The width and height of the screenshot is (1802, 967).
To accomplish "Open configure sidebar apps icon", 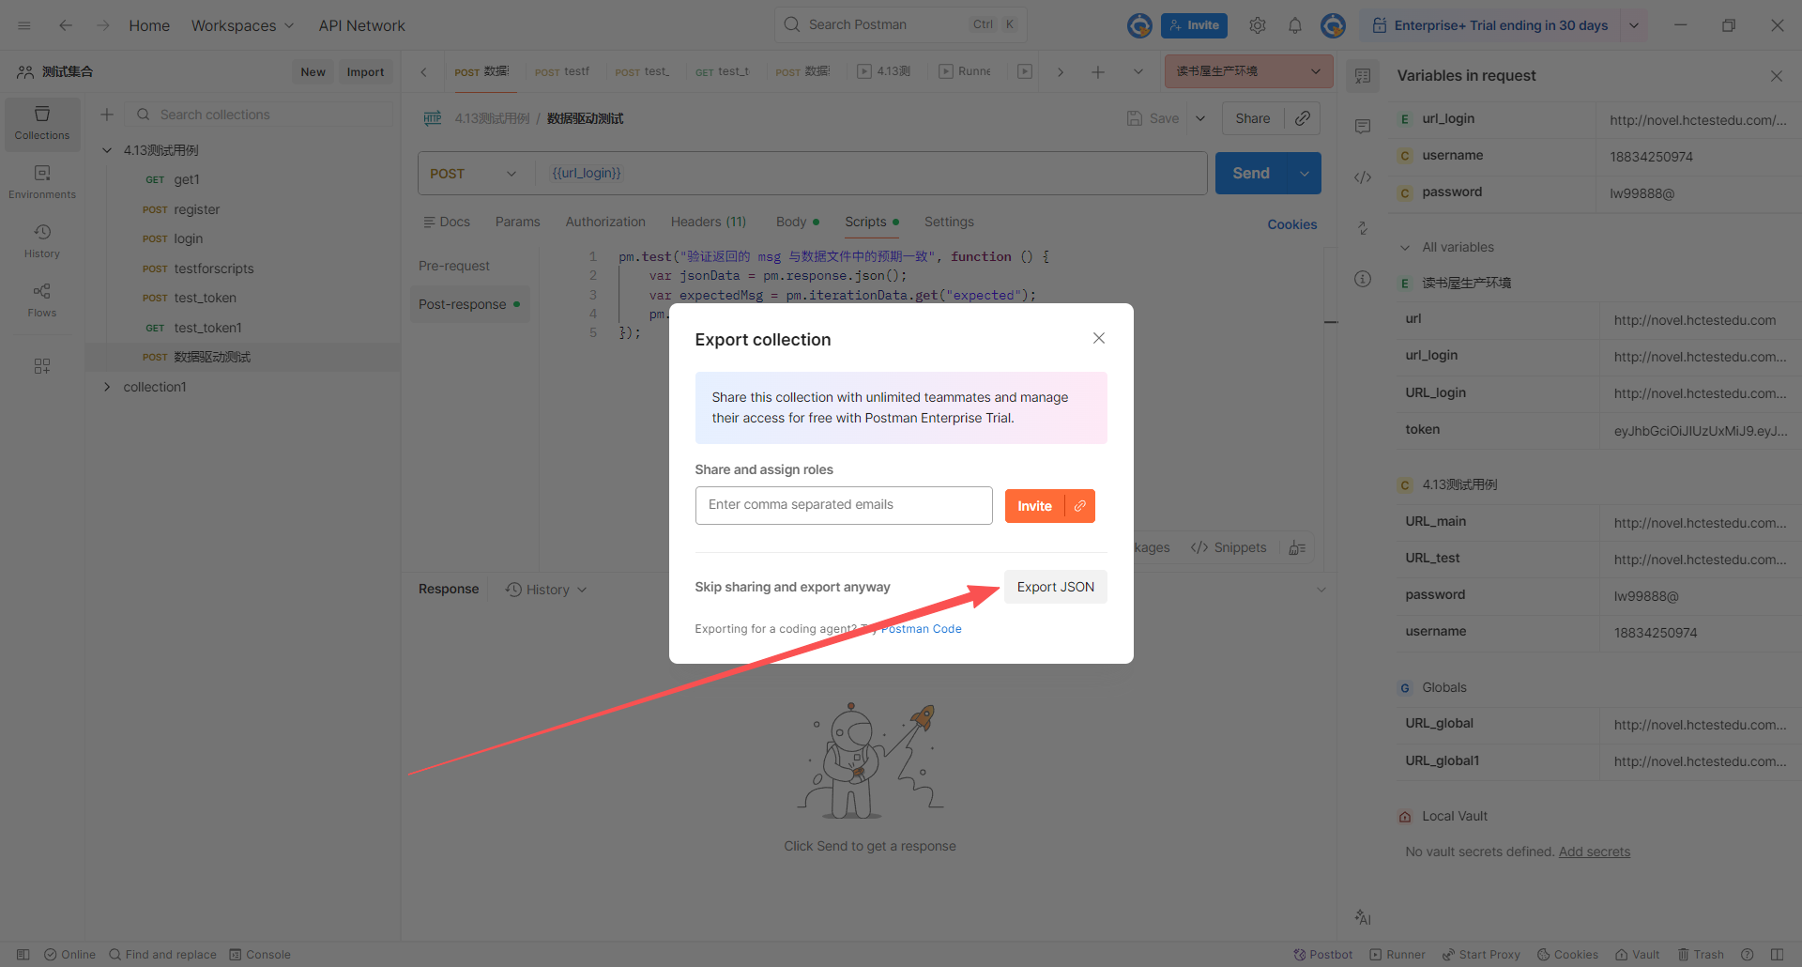I will [42, 366].
